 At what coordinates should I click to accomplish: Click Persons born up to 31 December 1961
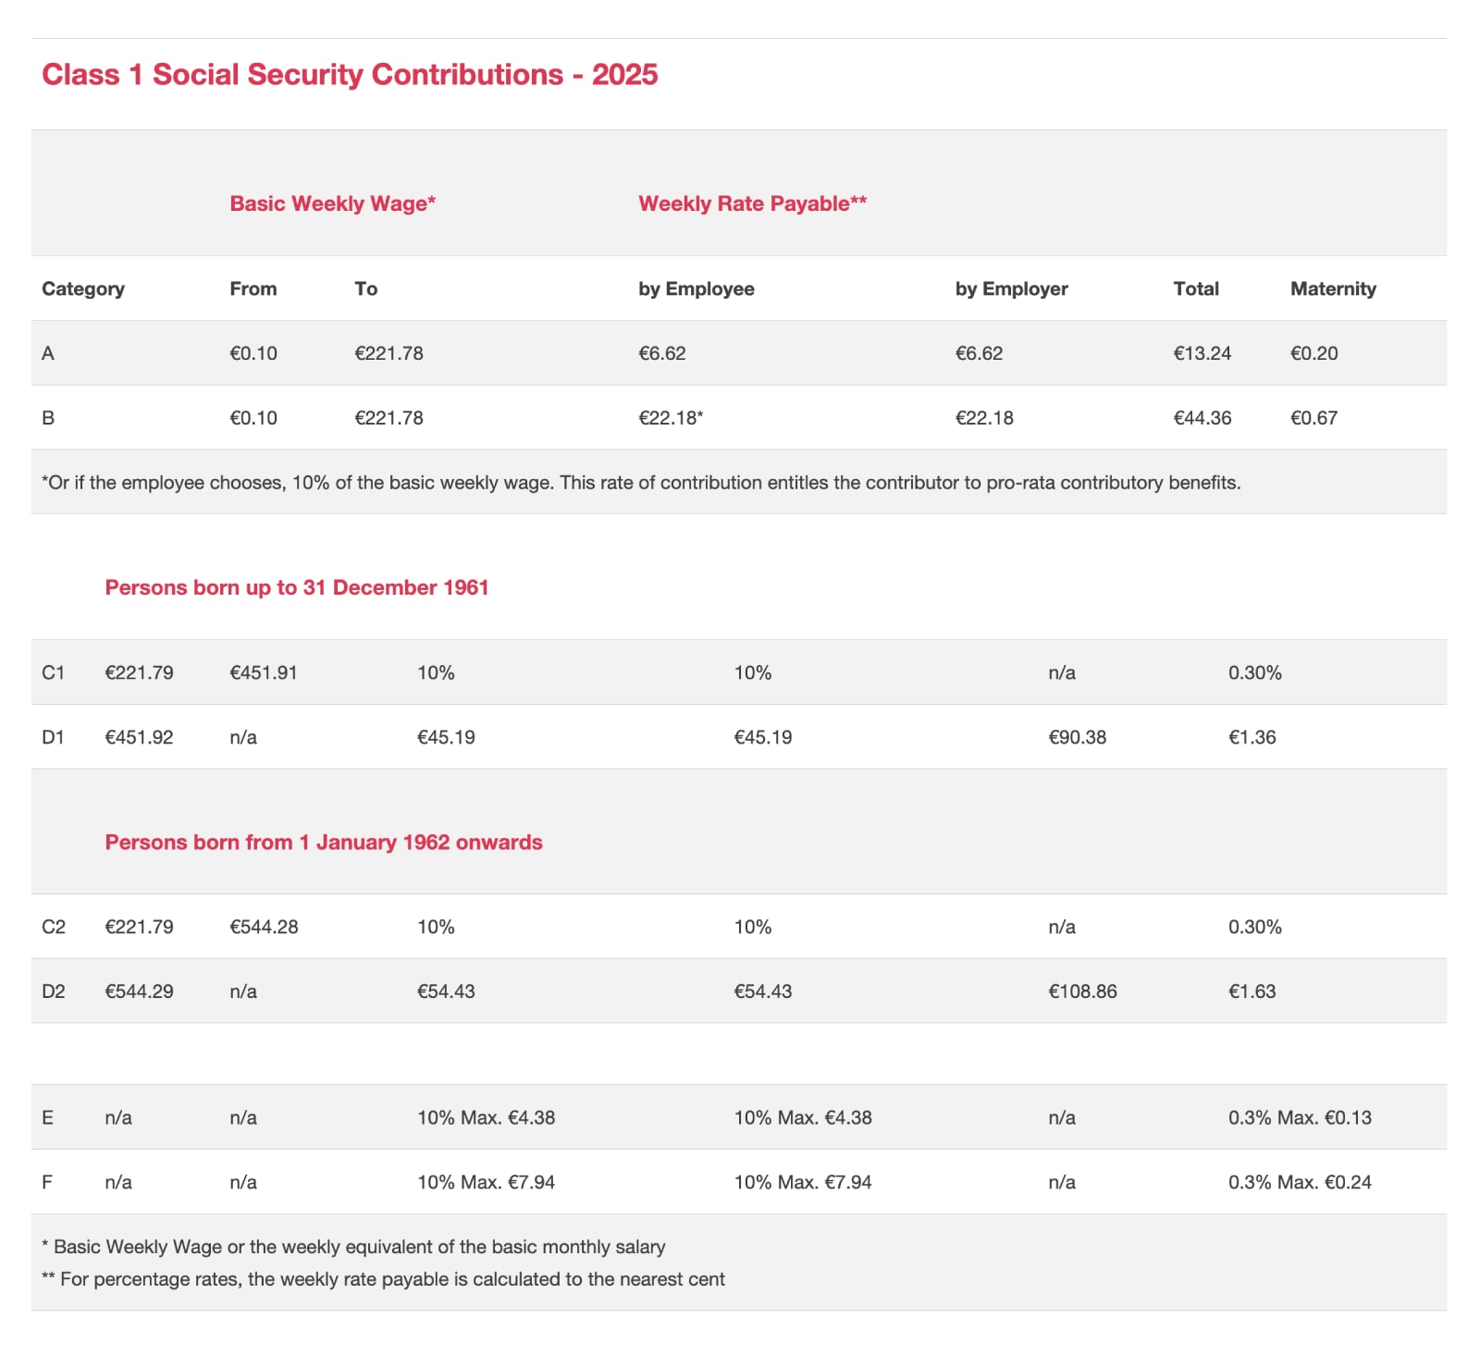tap(297, 588)
